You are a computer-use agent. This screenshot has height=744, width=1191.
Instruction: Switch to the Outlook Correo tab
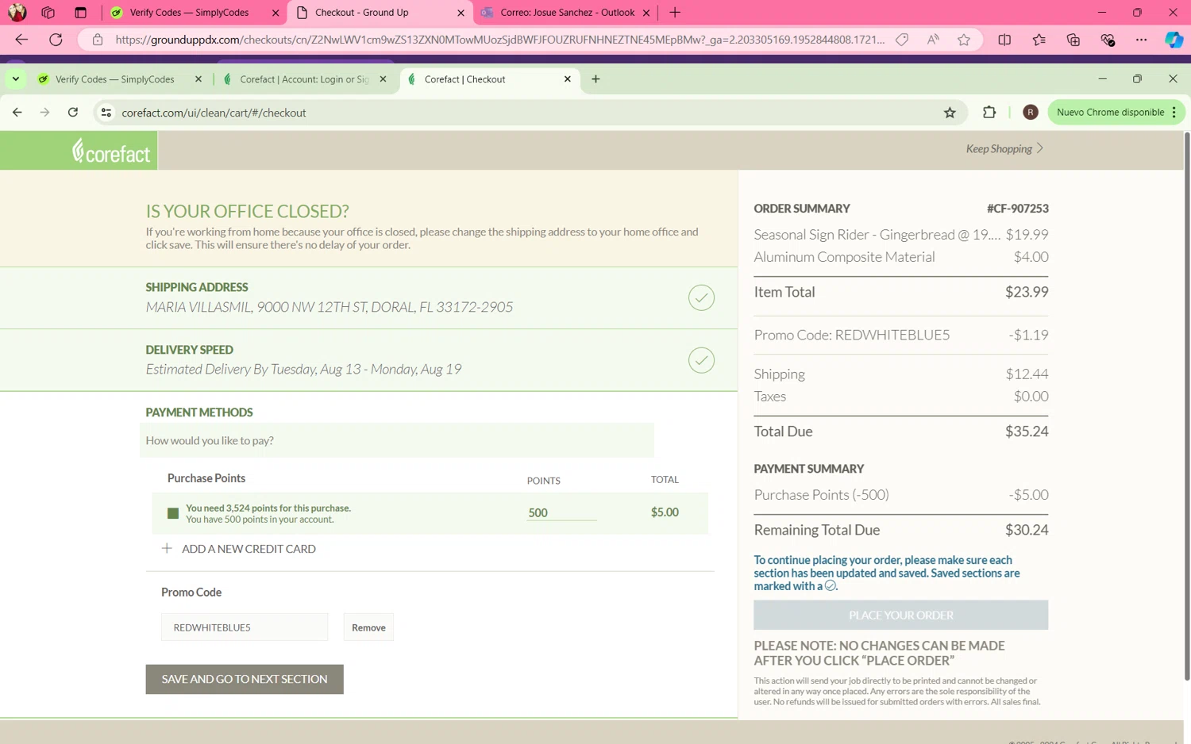[x=566, y=13]
